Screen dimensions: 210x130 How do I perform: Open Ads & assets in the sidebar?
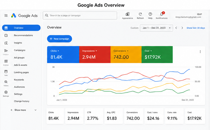coord(20,65)
